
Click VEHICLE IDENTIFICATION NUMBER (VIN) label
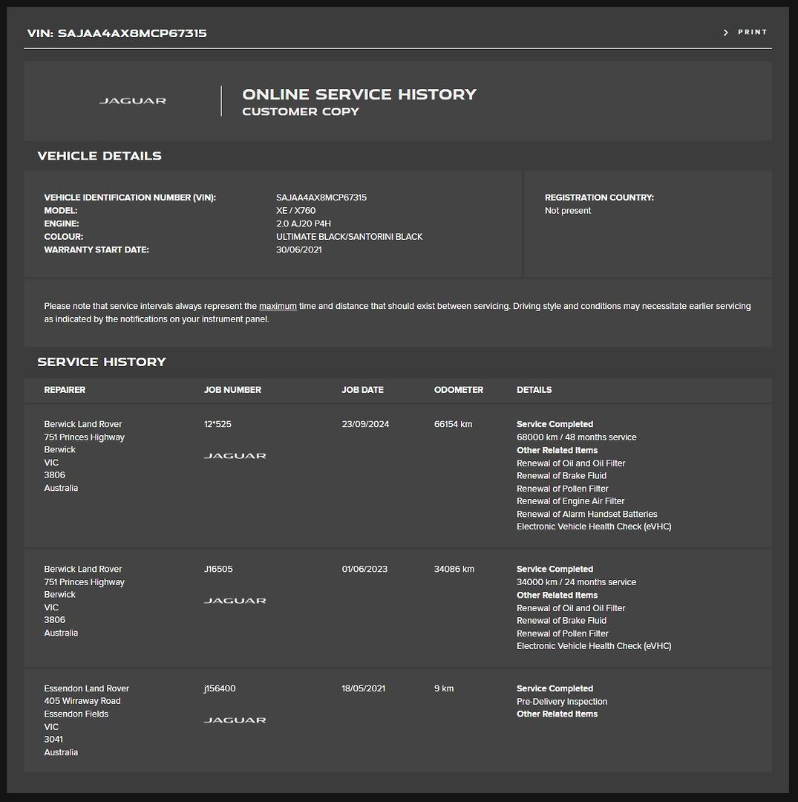[x=130, y=198]
